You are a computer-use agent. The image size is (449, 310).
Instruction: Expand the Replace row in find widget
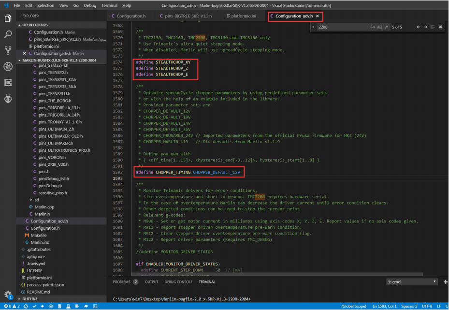pos(313,27)
